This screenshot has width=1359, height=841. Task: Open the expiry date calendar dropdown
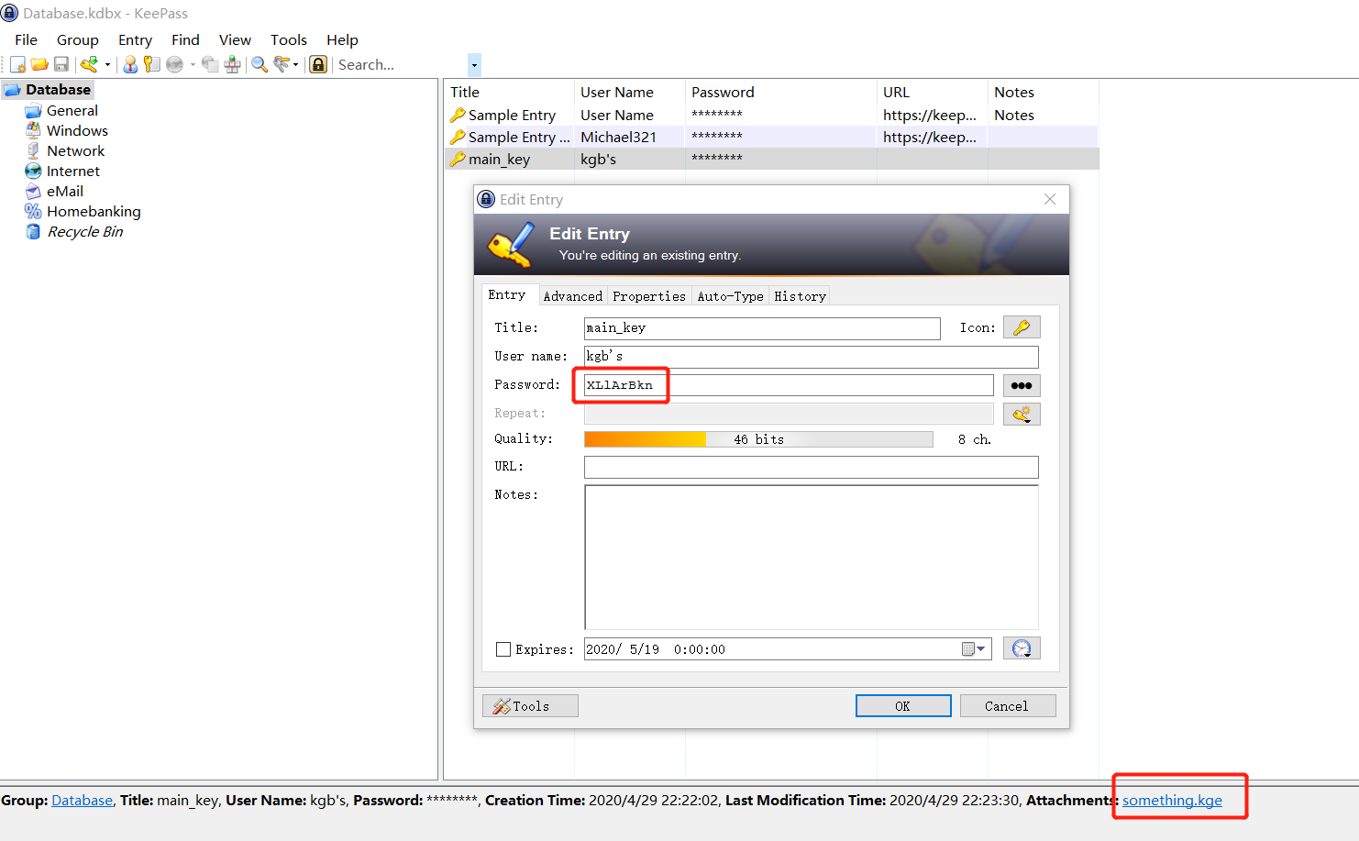(x=974, y=649)
